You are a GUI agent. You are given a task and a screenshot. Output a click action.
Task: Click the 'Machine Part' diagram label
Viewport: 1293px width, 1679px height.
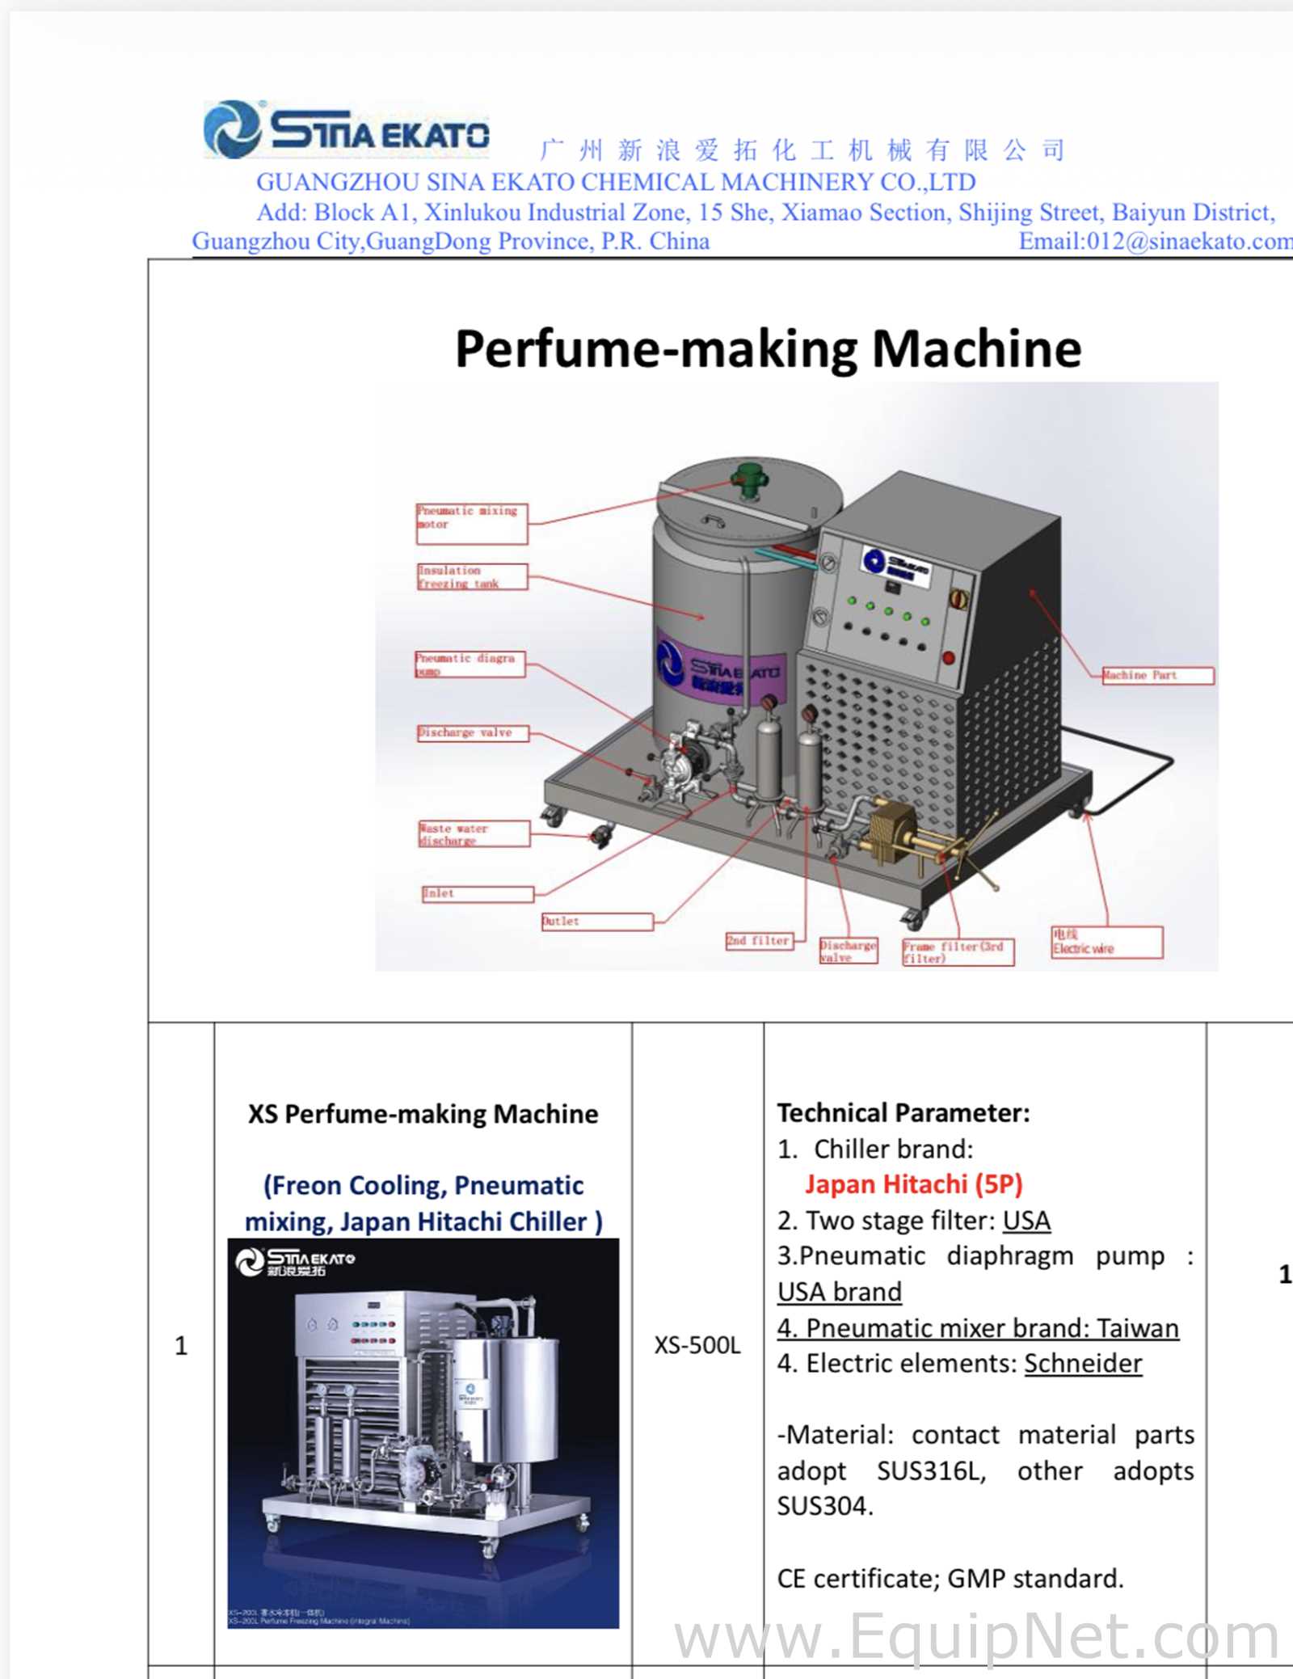[x=1158, y=675]
